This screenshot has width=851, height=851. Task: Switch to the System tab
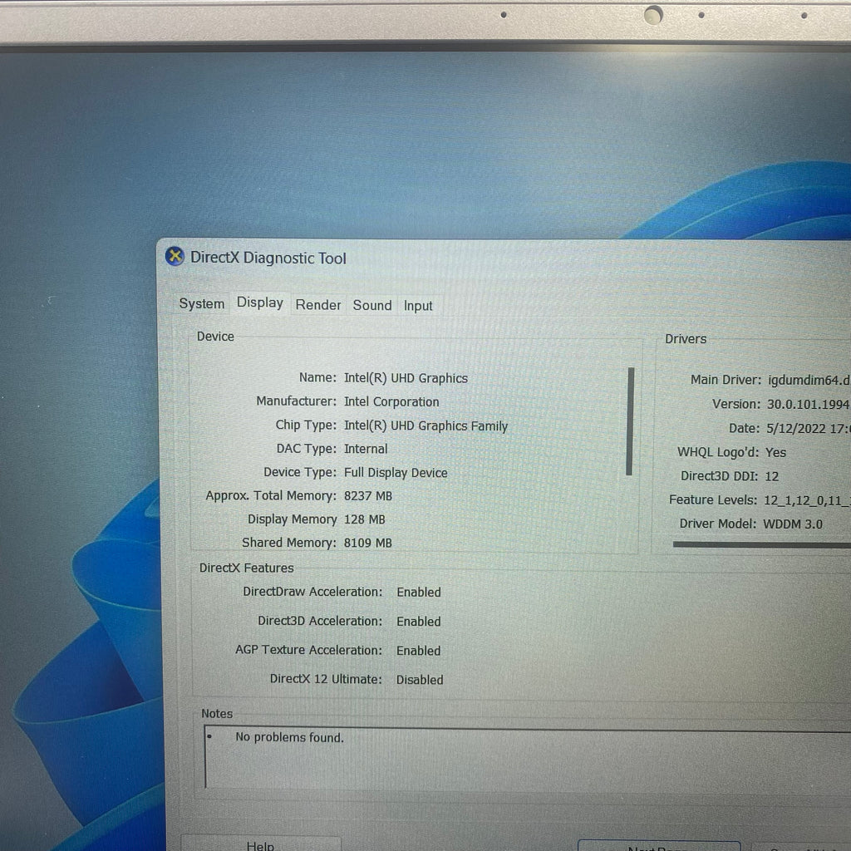coord(201,303)
